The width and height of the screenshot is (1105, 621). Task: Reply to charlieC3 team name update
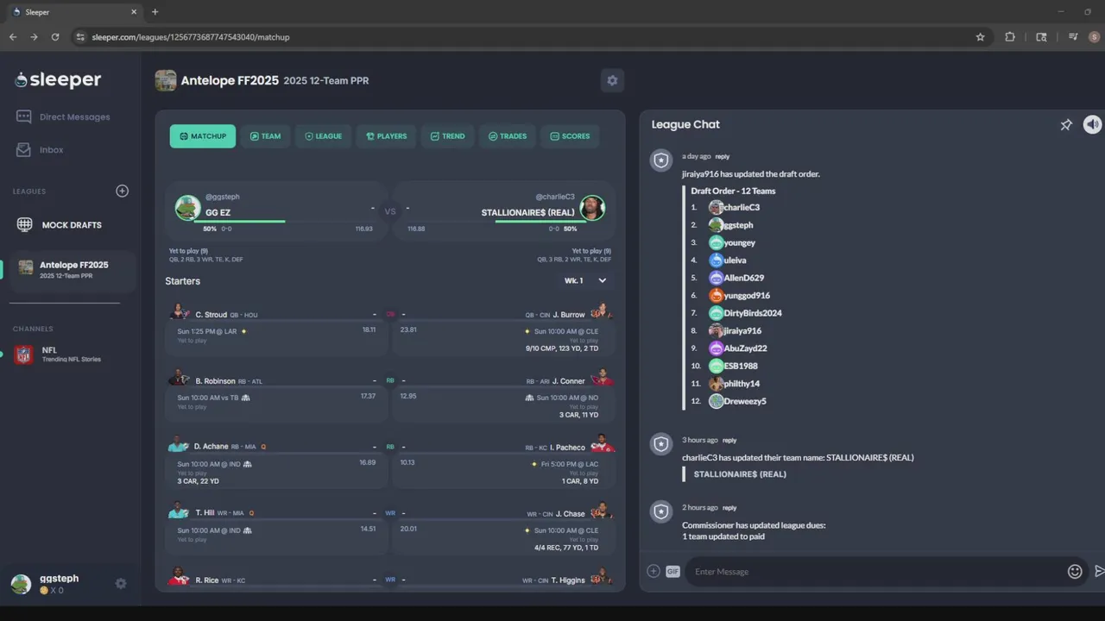click(x=729, y=440)
